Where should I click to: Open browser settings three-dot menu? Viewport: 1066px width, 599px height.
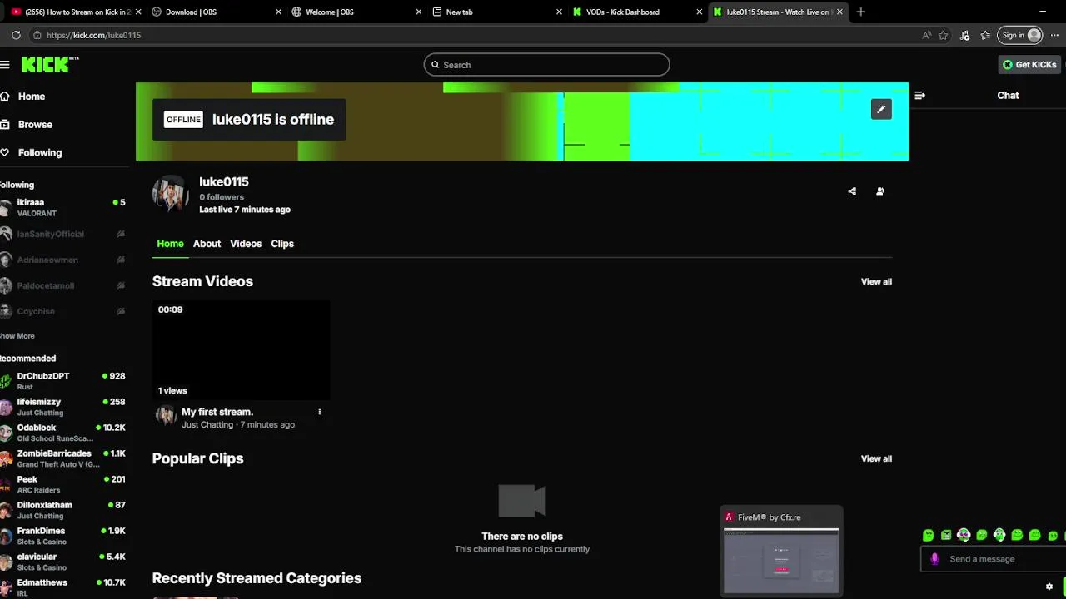[1054, 35]
